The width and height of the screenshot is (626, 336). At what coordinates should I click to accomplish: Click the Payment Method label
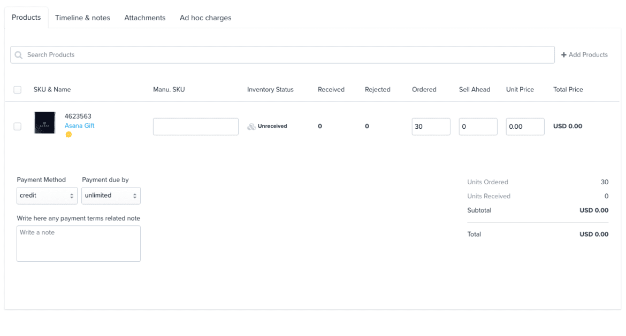tap(41, 180)
